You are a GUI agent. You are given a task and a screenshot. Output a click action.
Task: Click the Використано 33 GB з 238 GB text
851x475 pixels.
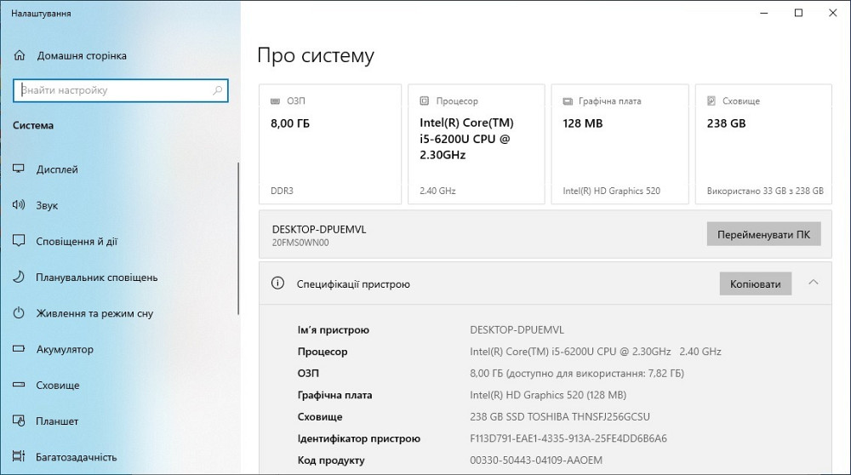point(765,191)
